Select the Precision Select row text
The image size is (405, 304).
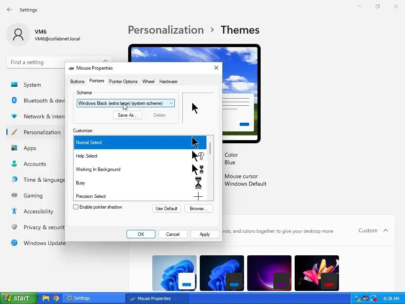pos(91,196)
